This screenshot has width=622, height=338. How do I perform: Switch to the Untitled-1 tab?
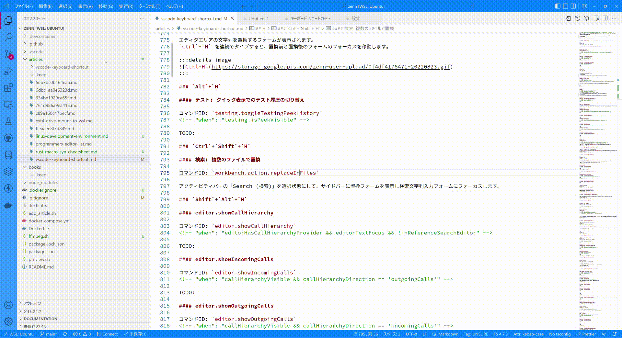258,18
